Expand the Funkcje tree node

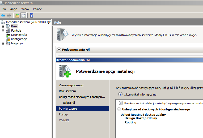[x=3, y=31]
